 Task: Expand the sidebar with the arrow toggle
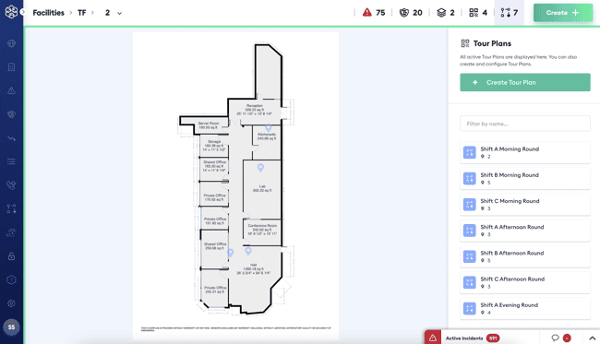pyautogui.click(x=23, y=12)
